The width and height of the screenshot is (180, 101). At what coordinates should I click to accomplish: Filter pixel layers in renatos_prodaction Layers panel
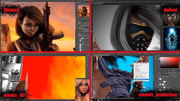pyautogui.click(x=169, y=73)
